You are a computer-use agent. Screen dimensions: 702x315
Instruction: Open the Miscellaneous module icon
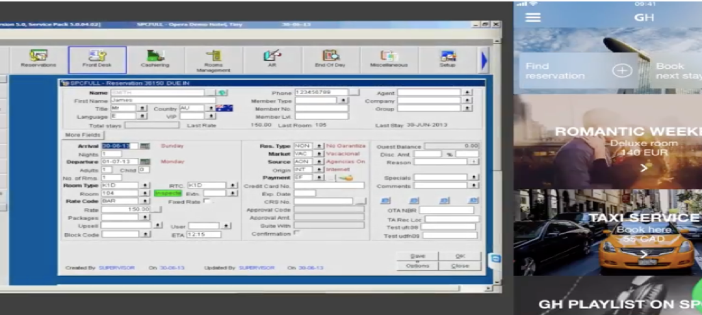[389, 60]
